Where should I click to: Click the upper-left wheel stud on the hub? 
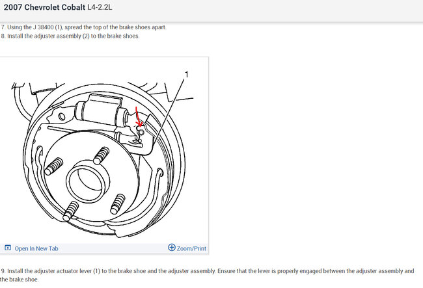[x=53, y=166]
